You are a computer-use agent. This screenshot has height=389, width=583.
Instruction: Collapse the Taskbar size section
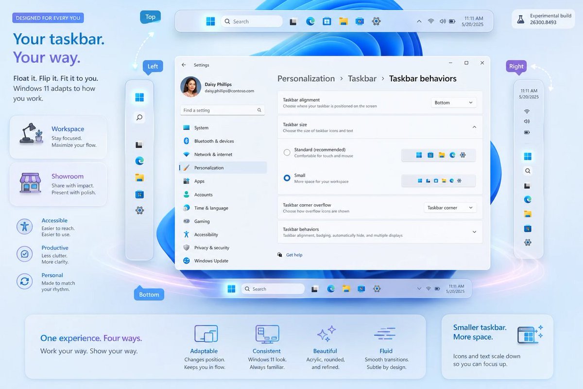tap(474, 127)
